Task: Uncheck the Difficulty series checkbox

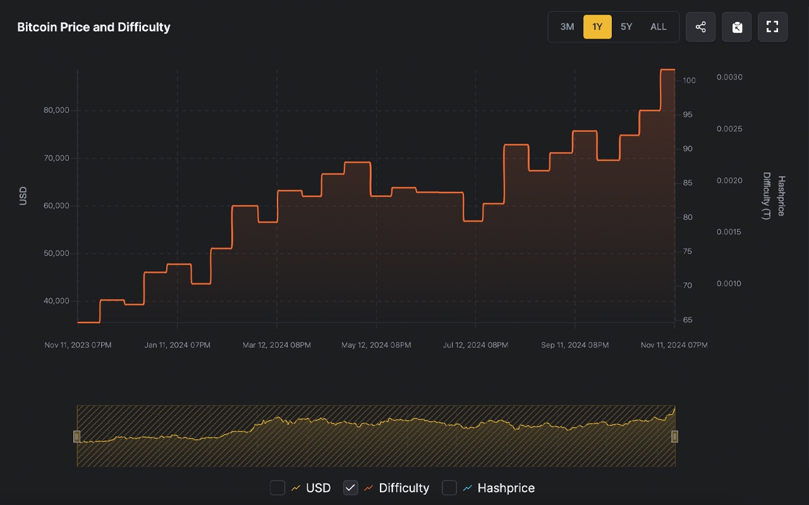Action: [351, 487]
